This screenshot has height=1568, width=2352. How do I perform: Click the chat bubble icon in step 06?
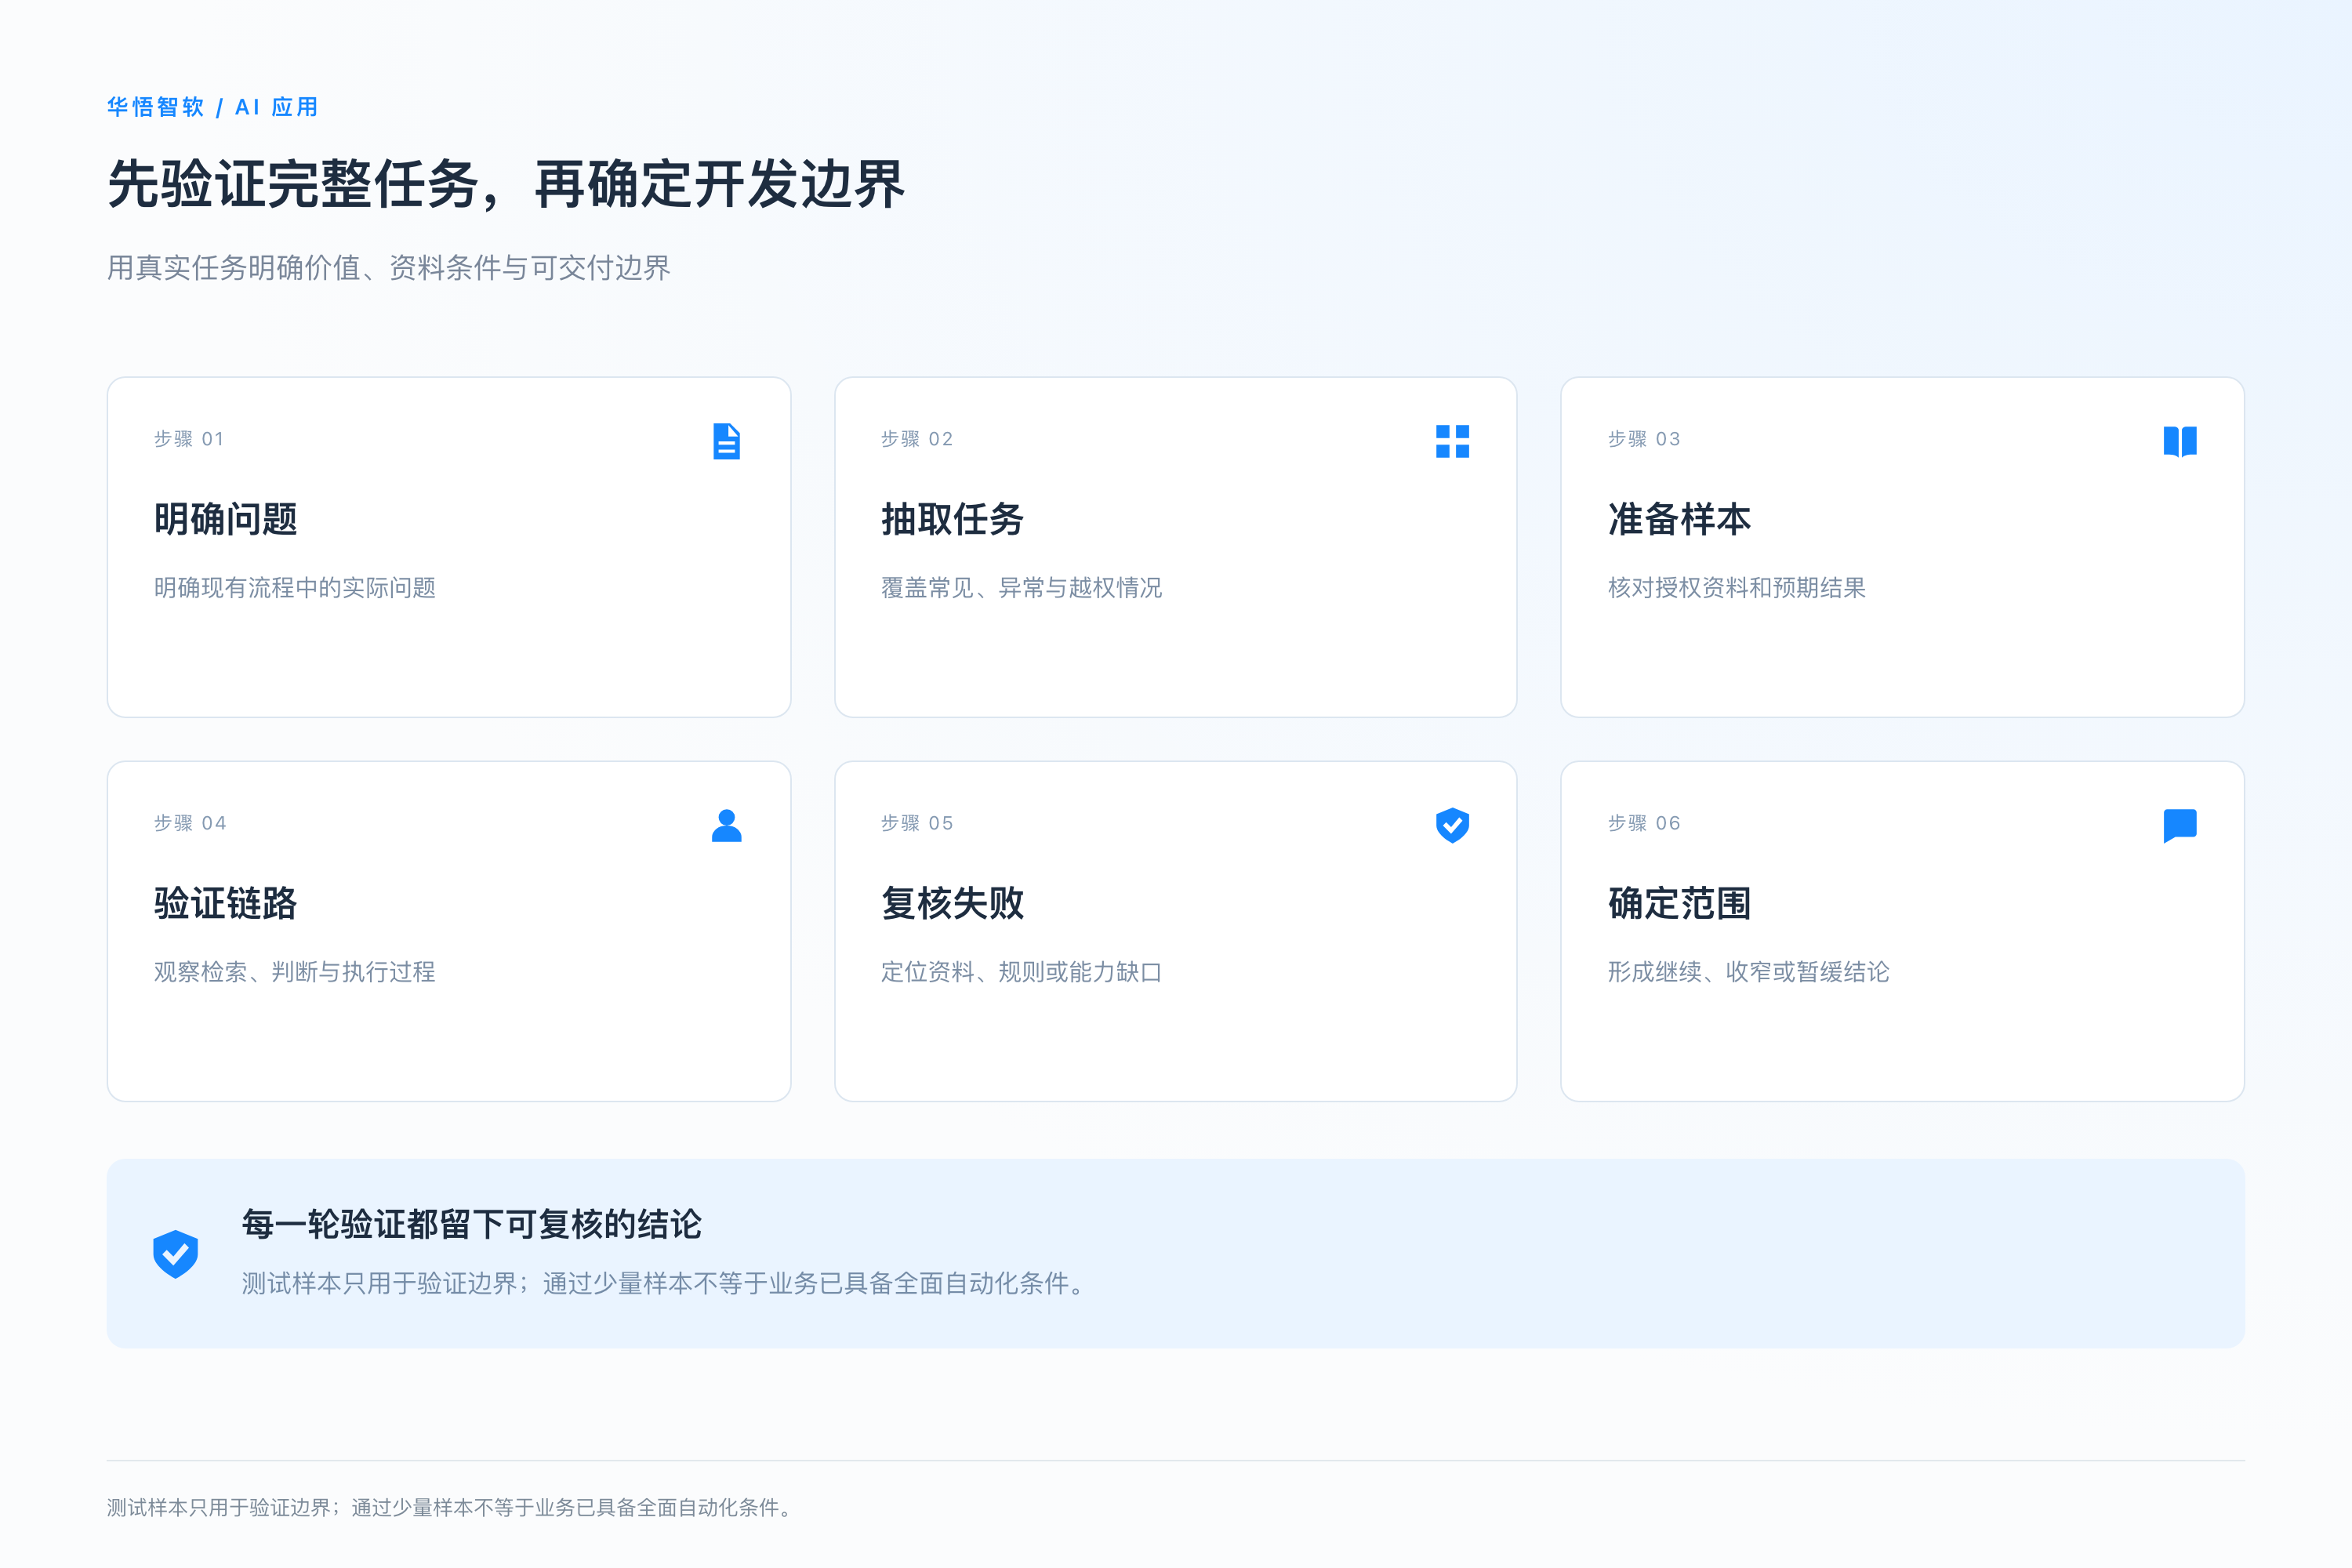(2180, 825)
